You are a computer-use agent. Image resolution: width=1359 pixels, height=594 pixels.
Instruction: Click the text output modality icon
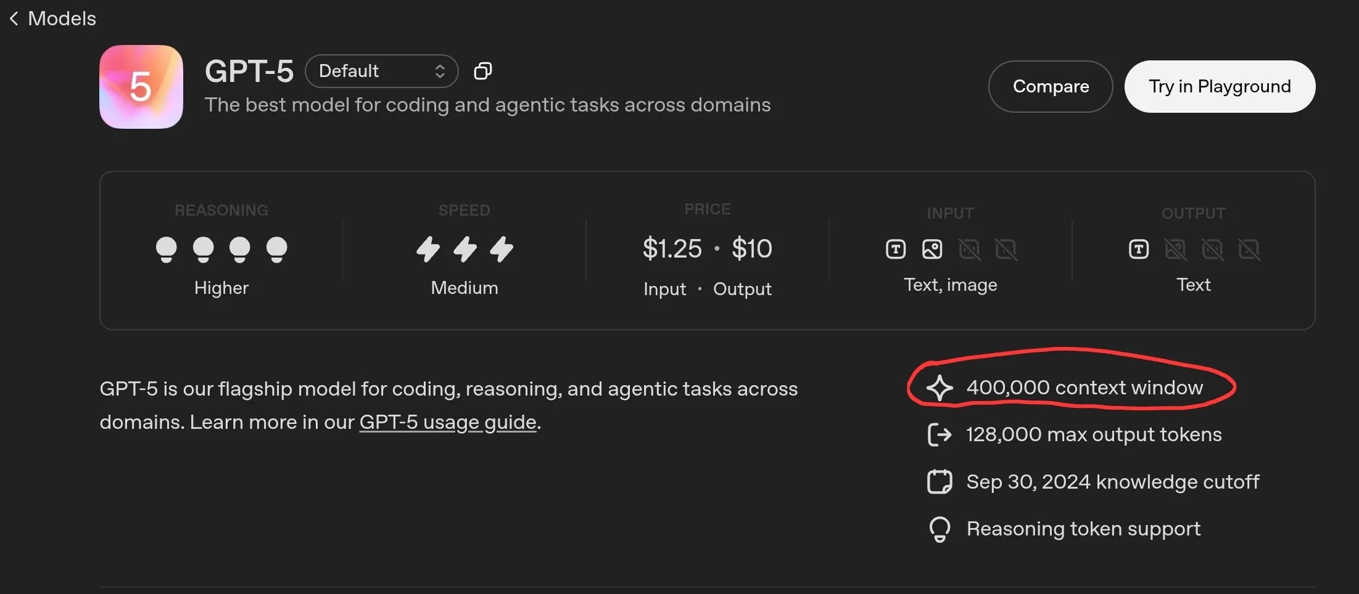click(x=1139, y=250)
